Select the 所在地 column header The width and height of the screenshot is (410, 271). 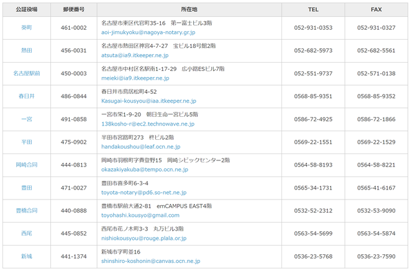click(x=189, y=10)
